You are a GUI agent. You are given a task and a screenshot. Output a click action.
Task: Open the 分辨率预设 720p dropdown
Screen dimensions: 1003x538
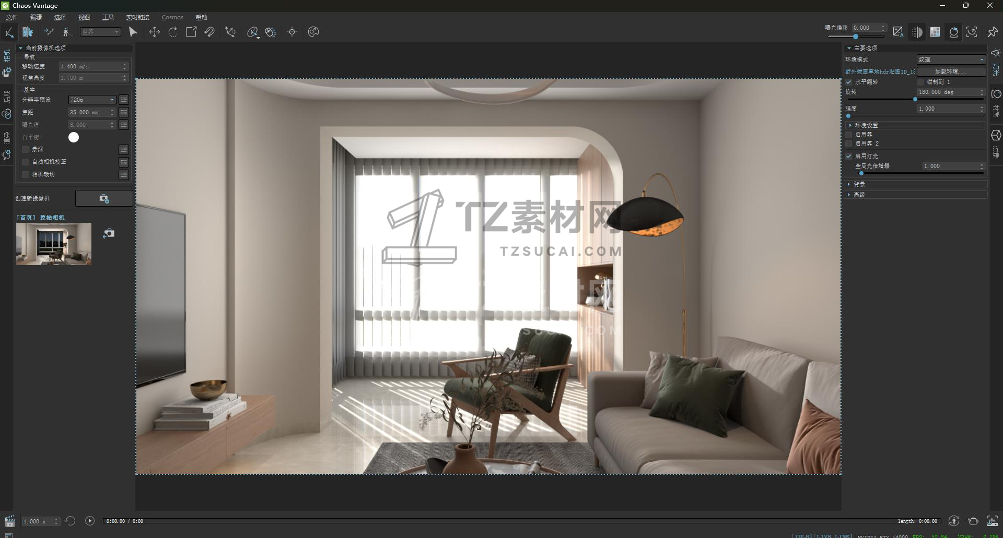[92, 100]
